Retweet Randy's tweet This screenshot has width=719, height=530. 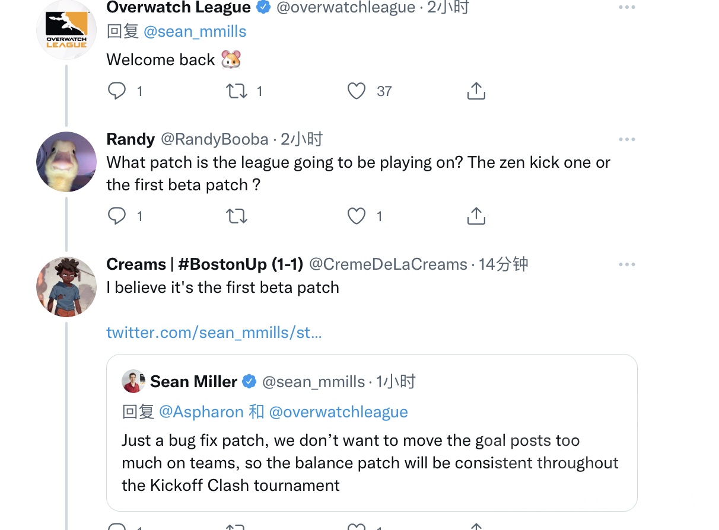[237, 216]
